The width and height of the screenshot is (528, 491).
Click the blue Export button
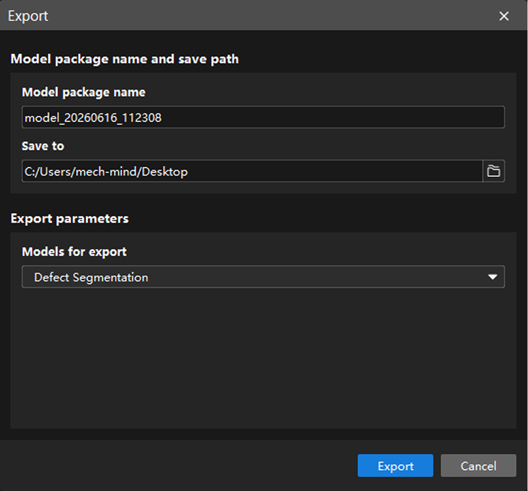coord(395,465)
